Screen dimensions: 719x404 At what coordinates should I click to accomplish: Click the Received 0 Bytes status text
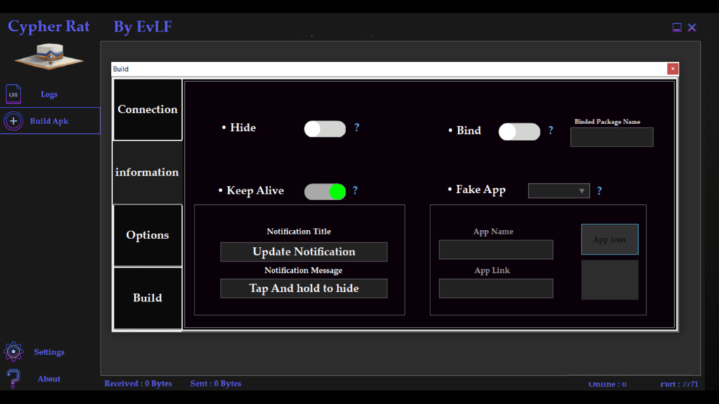(x=138, y=384)
